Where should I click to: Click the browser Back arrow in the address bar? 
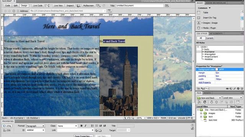pos(5,11)
